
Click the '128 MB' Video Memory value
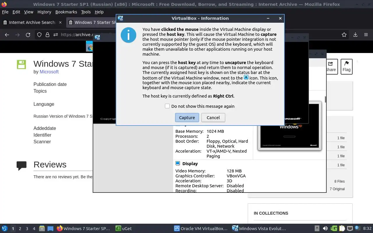tap(234, 171)
